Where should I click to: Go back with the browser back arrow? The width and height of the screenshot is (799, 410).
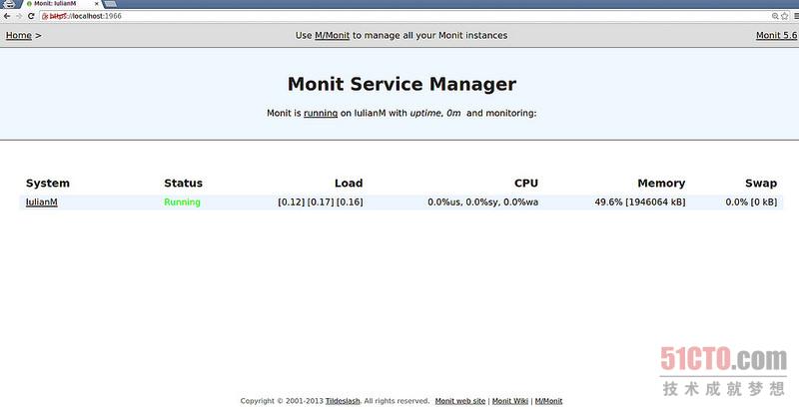coord(7,16)
